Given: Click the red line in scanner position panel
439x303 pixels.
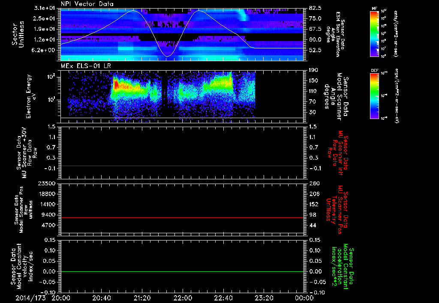Looking at the screenshot, I should click(x=182, y=217).
